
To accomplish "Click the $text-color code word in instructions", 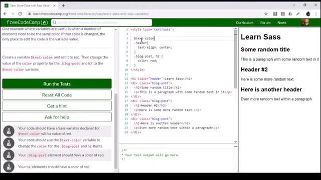I will pyautogui.click(x=42, y=57).
